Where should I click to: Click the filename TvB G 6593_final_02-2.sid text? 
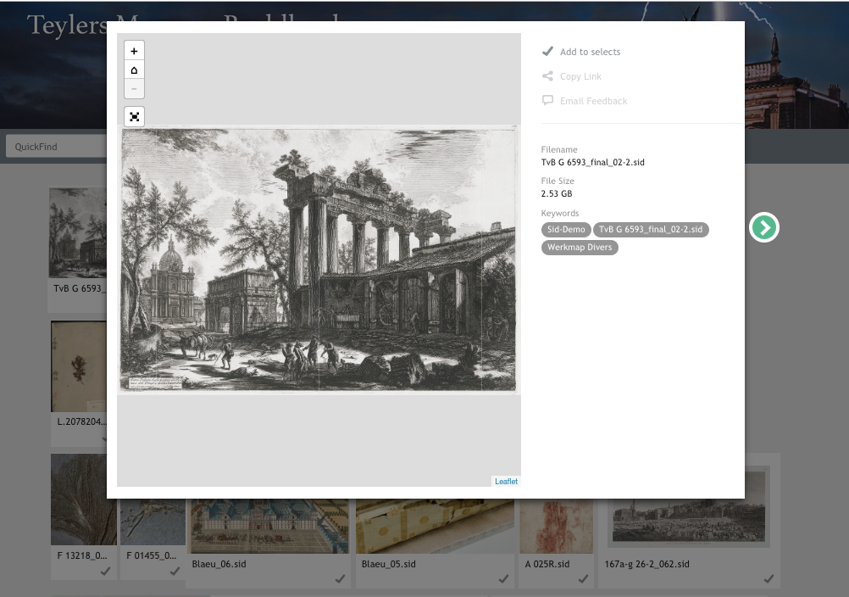click(x=593, y=162)
